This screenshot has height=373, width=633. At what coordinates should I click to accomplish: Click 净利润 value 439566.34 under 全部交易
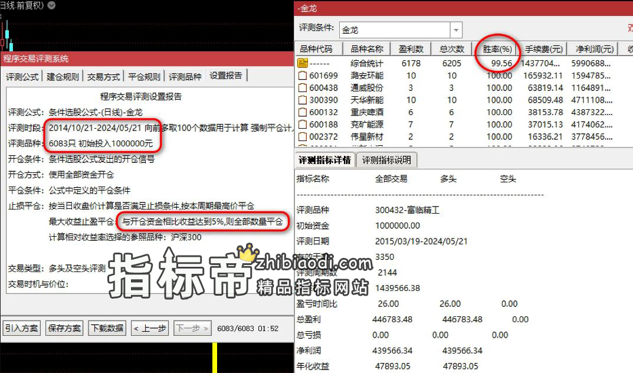(392, 351)
